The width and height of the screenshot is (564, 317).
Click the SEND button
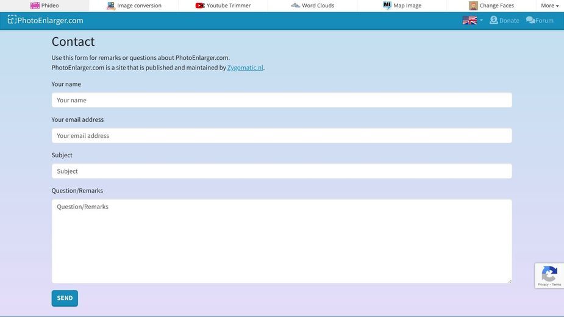tap(65, 298)
